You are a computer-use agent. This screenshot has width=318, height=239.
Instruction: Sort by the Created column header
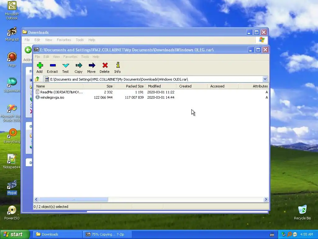point(192,86)
